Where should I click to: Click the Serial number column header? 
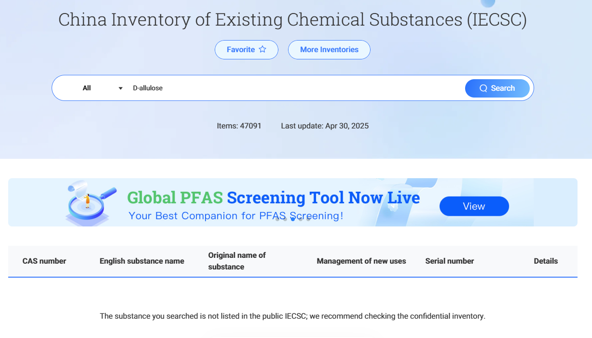coord(450,261)
